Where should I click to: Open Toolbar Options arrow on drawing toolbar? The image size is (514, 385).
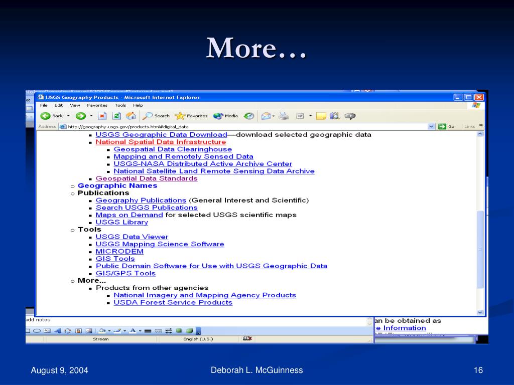198,331
